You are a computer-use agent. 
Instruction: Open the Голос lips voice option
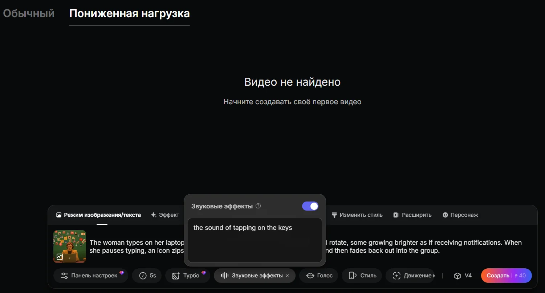319,276
